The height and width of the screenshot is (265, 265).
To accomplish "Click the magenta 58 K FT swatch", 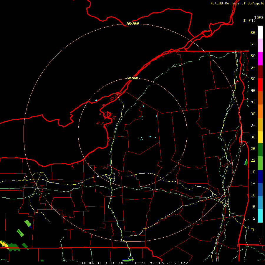I will (260, 59).
